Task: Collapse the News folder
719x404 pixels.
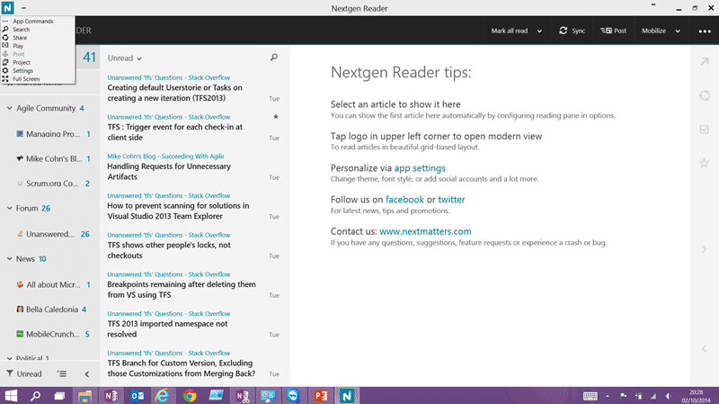Action: 9,259
